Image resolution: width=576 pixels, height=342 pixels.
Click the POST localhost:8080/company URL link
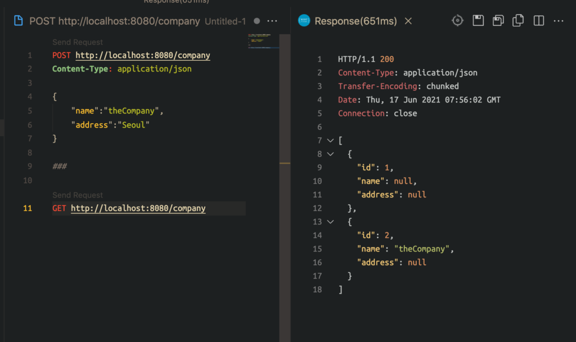pos(143,56)
